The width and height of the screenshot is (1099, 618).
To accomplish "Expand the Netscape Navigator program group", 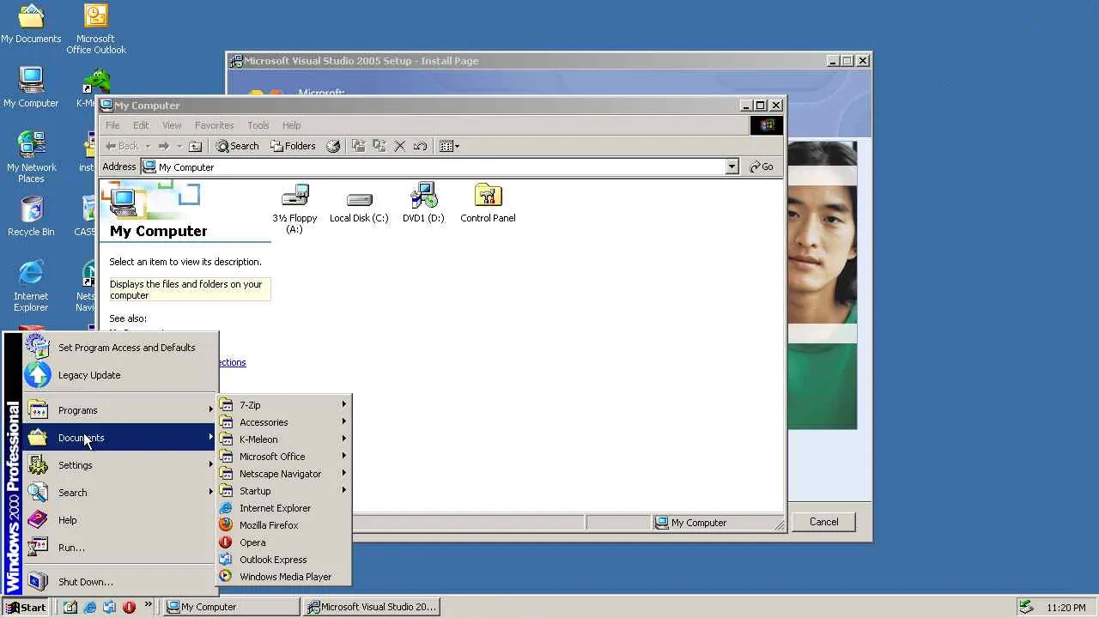I will pos(284,474).
